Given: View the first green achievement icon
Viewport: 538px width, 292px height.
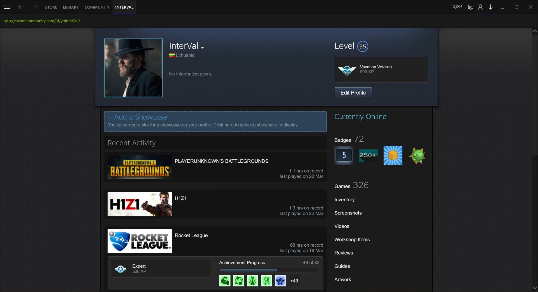Looking at the screenshot, I should click(x=225, y=281).
